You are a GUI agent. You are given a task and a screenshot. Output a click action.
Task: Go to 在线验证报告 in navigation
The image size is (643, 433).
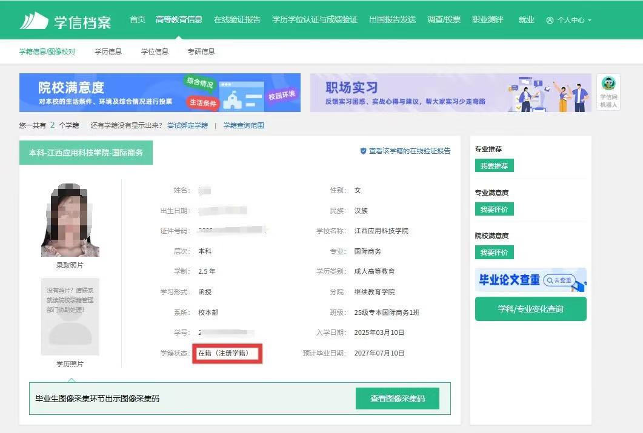click(237, 19)
